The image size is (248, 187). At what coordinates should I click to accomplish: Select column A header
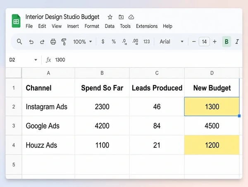[x=48, y=73]
